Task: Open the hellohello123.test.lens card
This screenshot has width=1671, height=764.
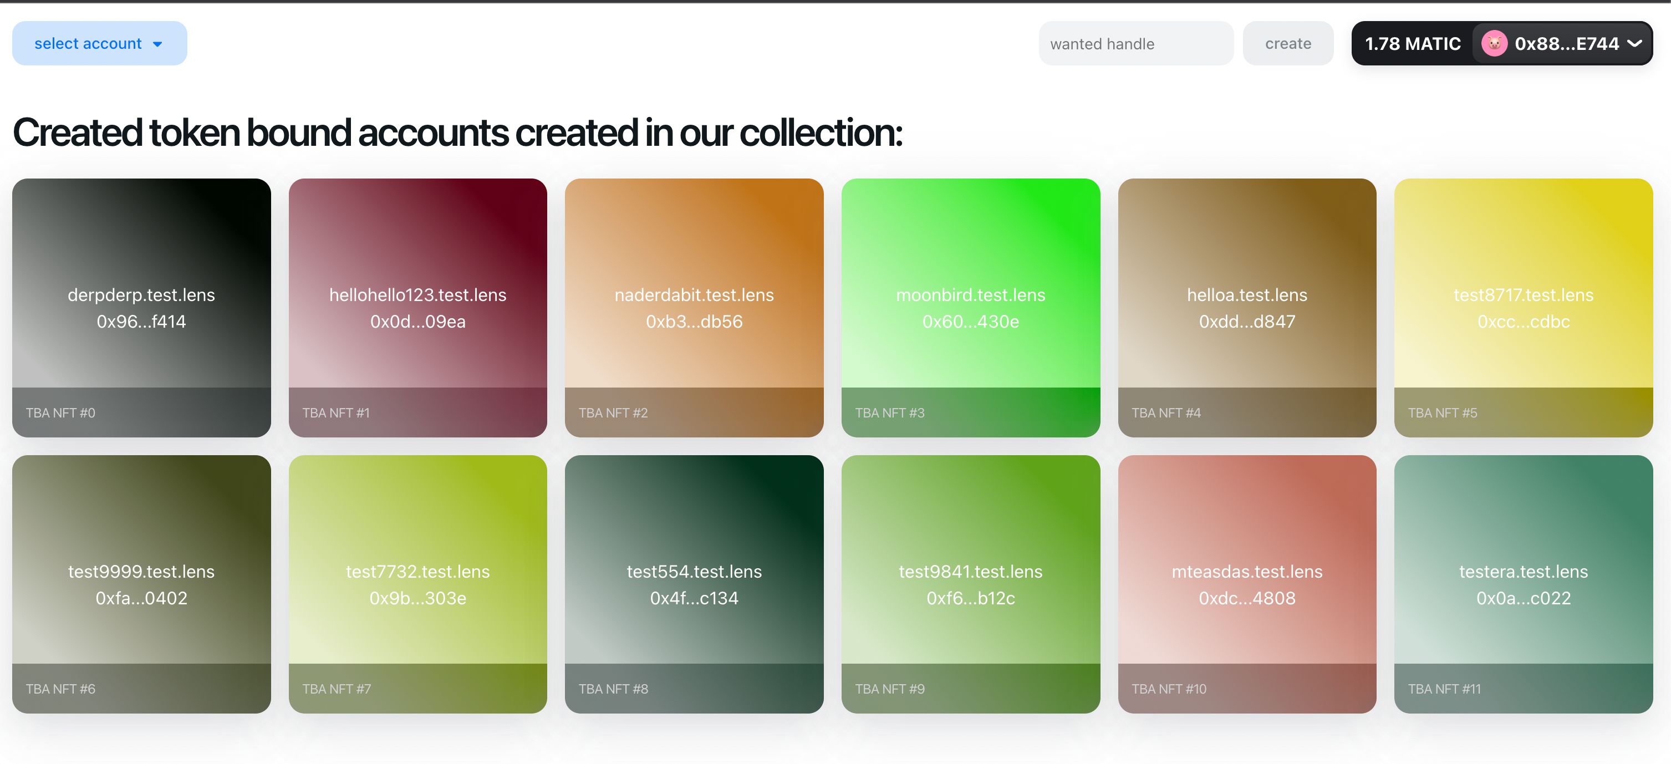Action: 418,307
